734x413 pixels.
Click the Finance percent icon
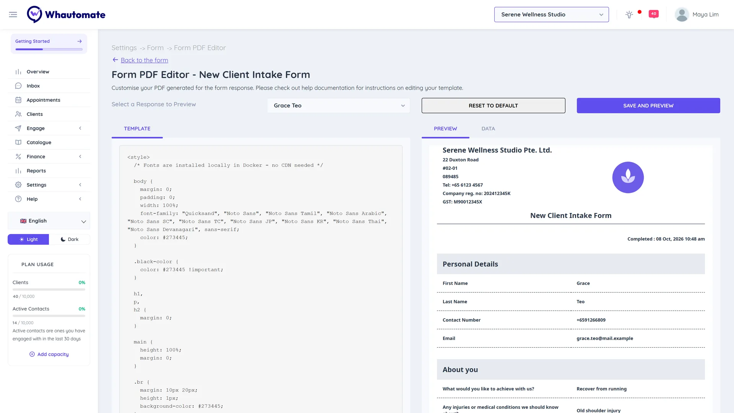point(18,157)
